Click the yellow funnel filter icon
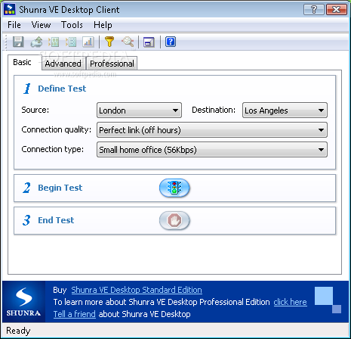This screenshot has height=339, width=351. pos(109,42)
